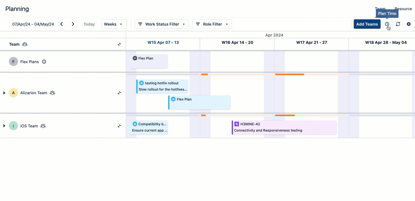The height and width of the screenshot is (201, 415).
Task: Click the Add Teams button
Action: tap(367, 24)
